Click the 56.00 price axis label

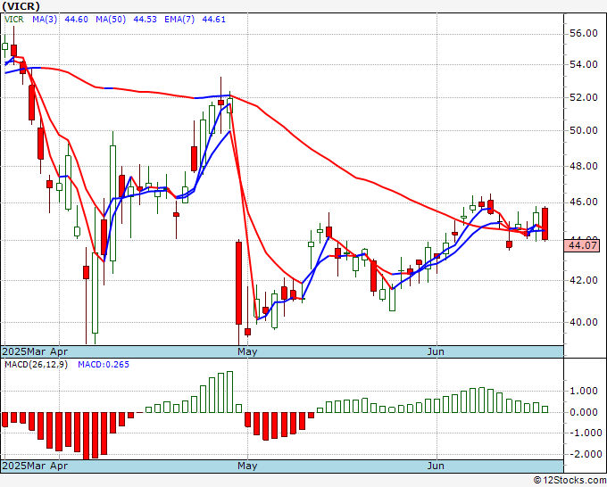[584, 34]
